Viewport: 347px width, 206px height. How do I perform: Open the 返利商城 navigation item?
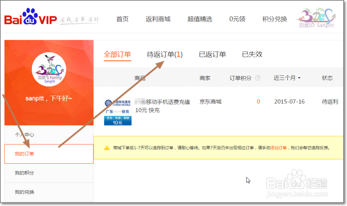coord(158,19)
